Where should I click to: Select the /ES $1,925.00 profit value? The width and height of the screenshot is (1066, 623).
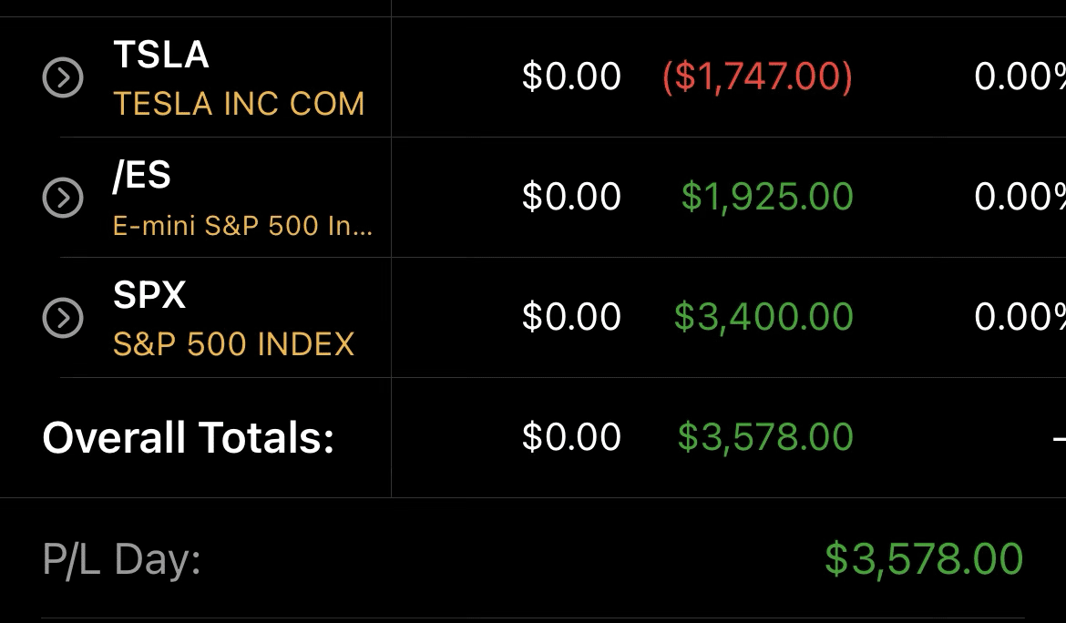coord(767,198)
